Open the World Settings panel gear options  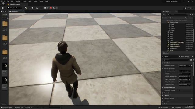(193, 60)
